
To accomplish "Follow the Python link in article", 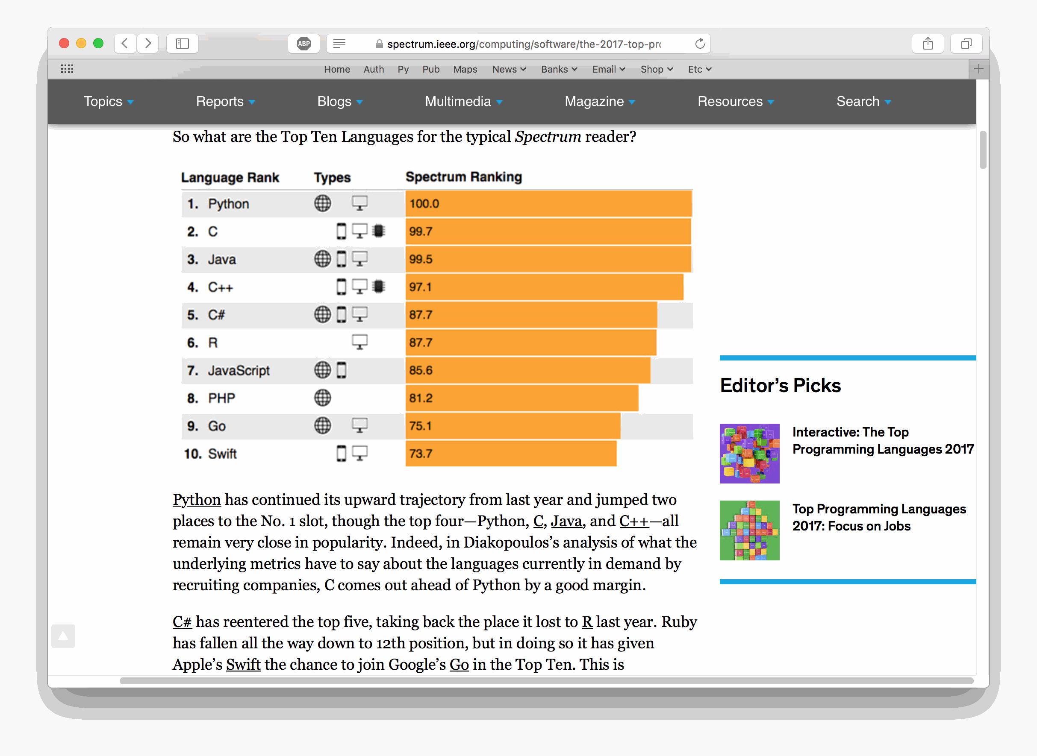I will click(x=197, y=500).
